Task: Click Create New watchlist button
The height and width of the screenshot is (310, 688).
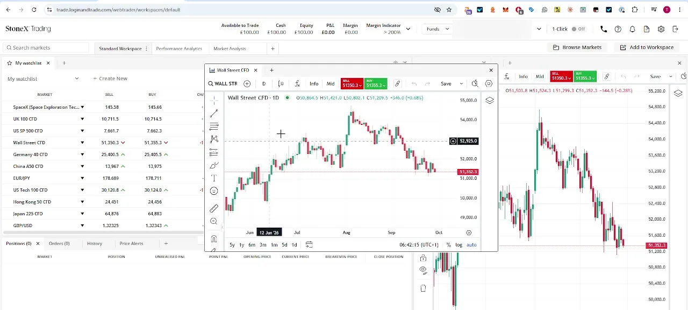Action: (x=110, y=79)
